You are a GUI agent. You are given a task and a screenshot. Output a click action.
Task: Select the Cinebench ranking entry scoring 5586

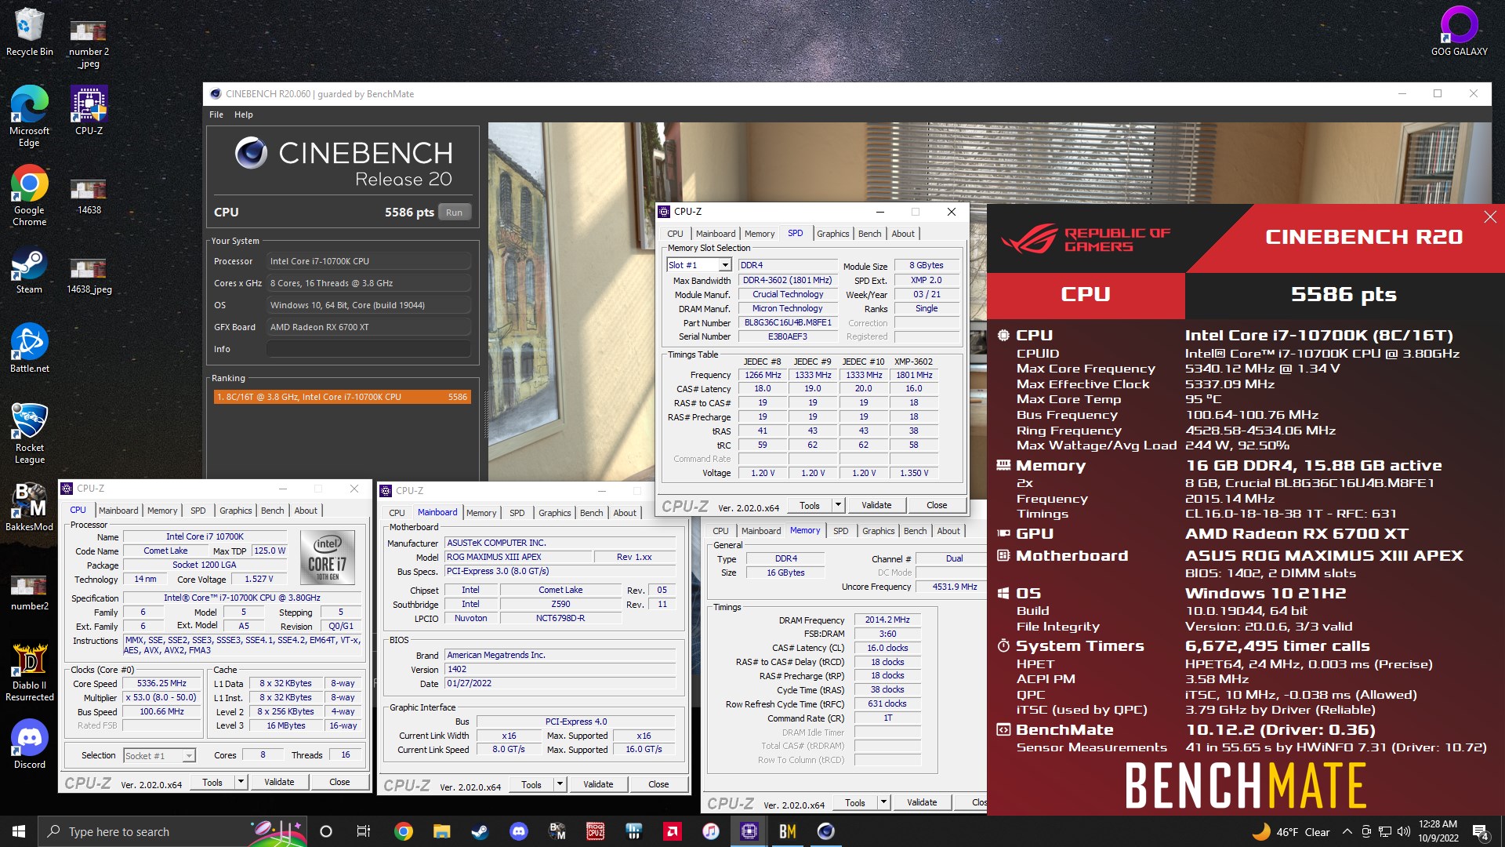click(x=342, y=397)
